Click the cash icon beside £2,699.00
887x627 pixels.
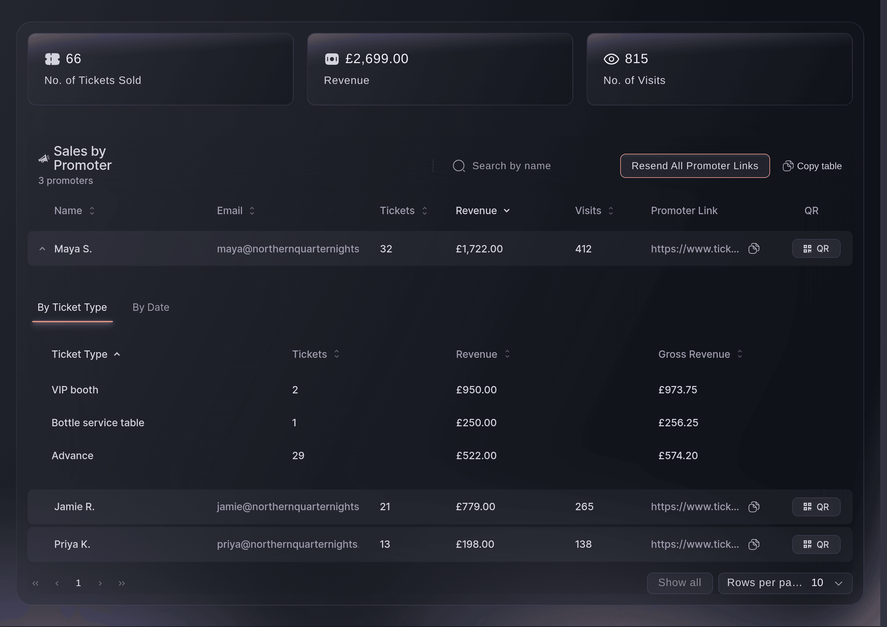(332, 59)
